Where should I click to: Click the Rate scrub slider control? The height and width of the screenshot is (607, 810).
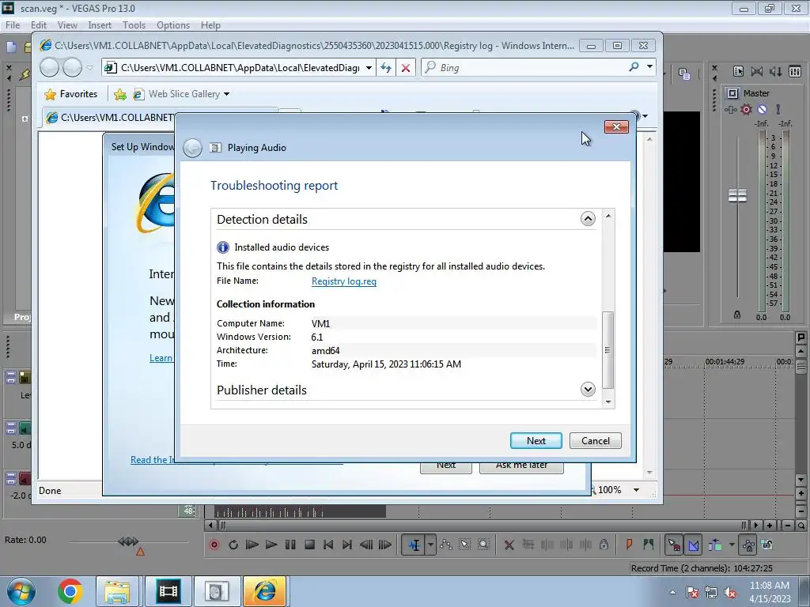(x=128, y=541)
